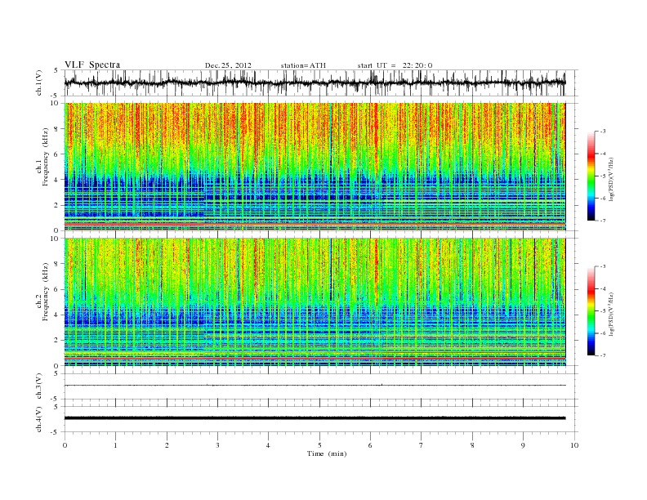Viewport: 647px width, 500px height.
Task: Click the ch.1 spectrogram panel
Action: (x=321, y=167)
